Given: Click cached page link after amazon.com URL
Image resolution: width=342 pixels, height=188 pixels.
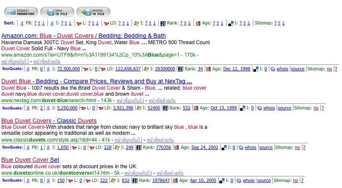Looking at the screenshot, I should point(15,61).
